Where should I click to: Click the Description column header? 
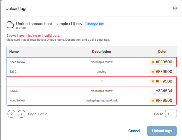coord(102,51)
